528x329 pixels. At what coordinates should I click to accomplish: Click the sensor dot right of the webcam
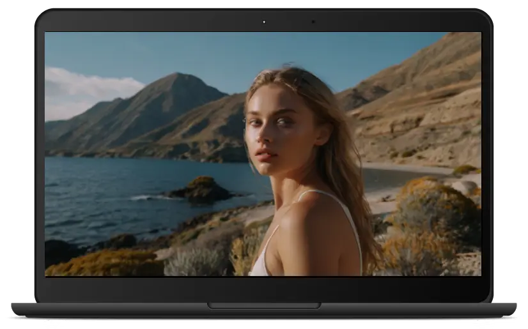click(x=313, y=22)
